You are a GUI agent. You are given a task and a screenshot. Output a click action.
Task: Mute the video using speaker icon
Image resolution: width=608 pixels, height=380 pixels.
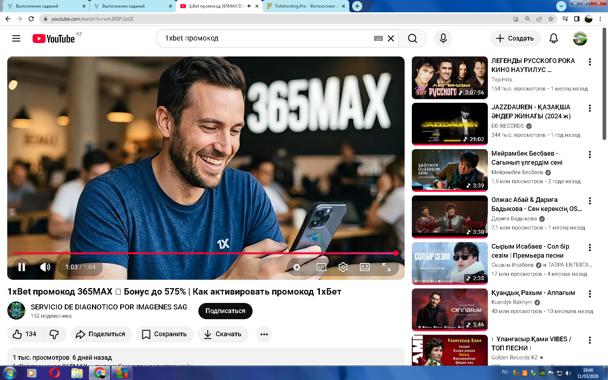point(45,267)
